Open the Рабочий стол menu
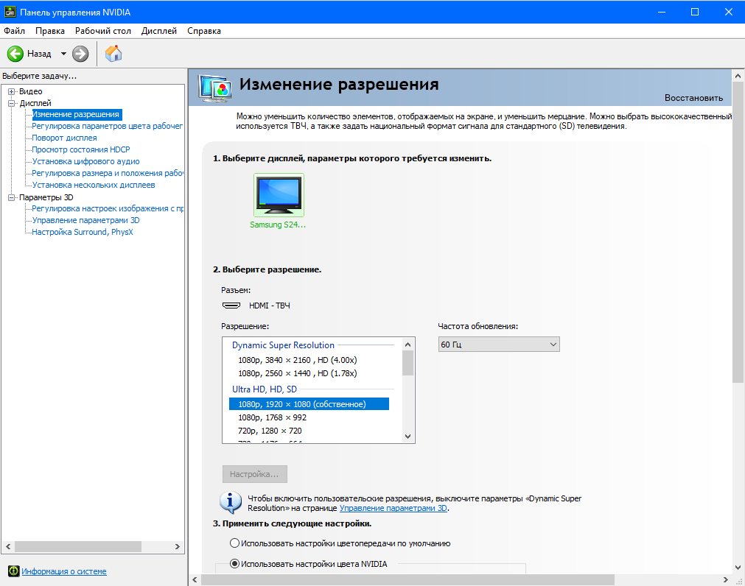745x586 pixels. click(103, 31)
